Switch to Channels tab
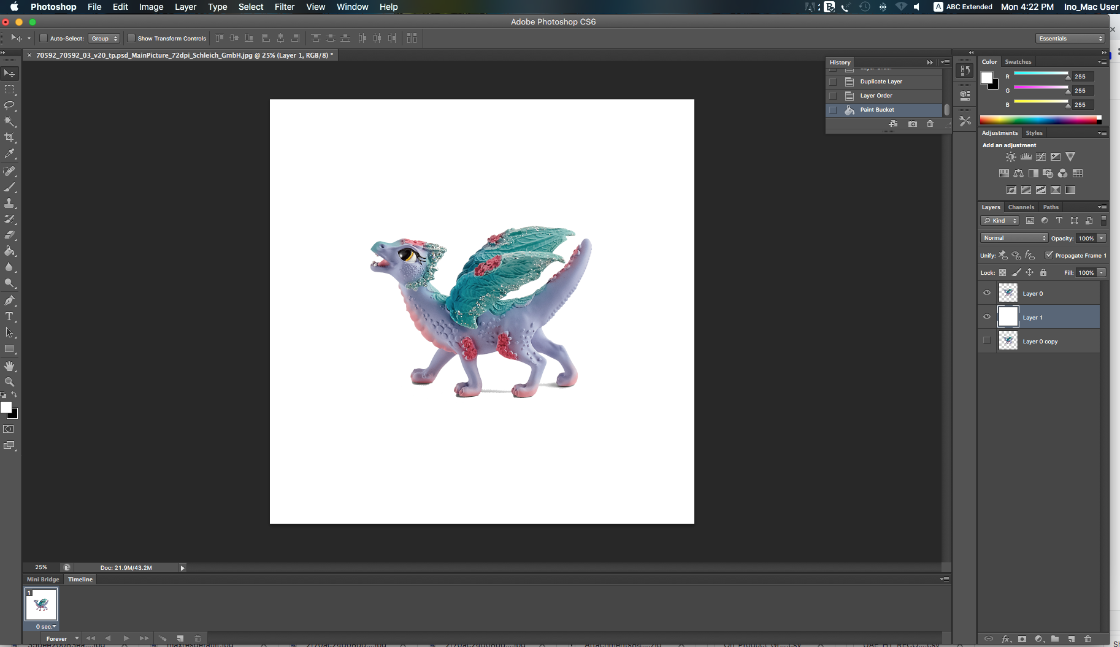 point(1021,207)
